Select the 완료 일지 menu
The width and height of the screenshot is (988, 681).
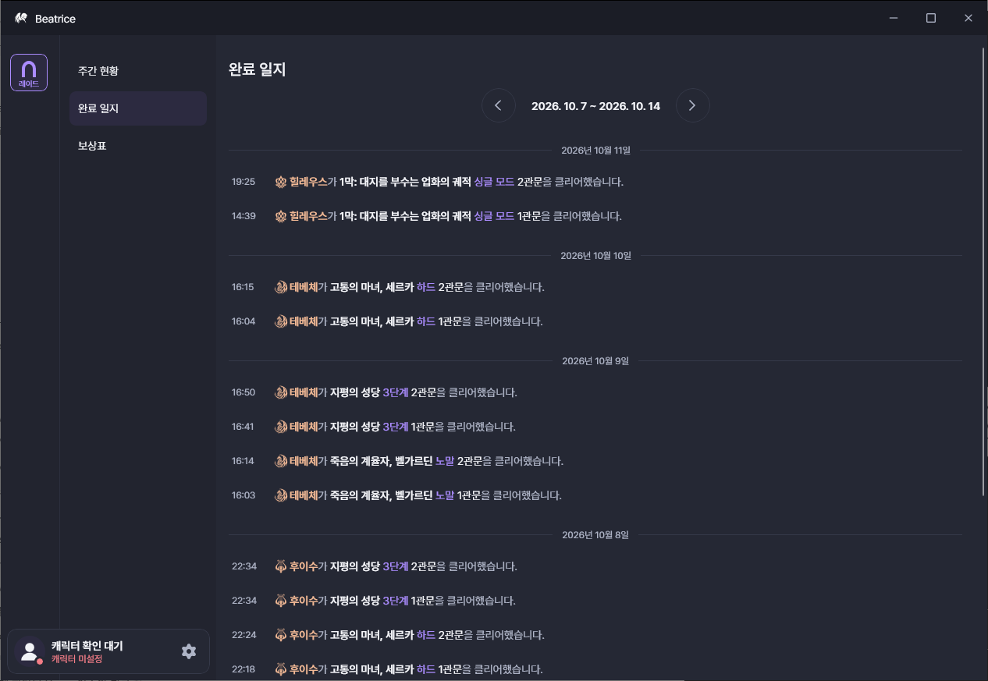coord(138,108)
